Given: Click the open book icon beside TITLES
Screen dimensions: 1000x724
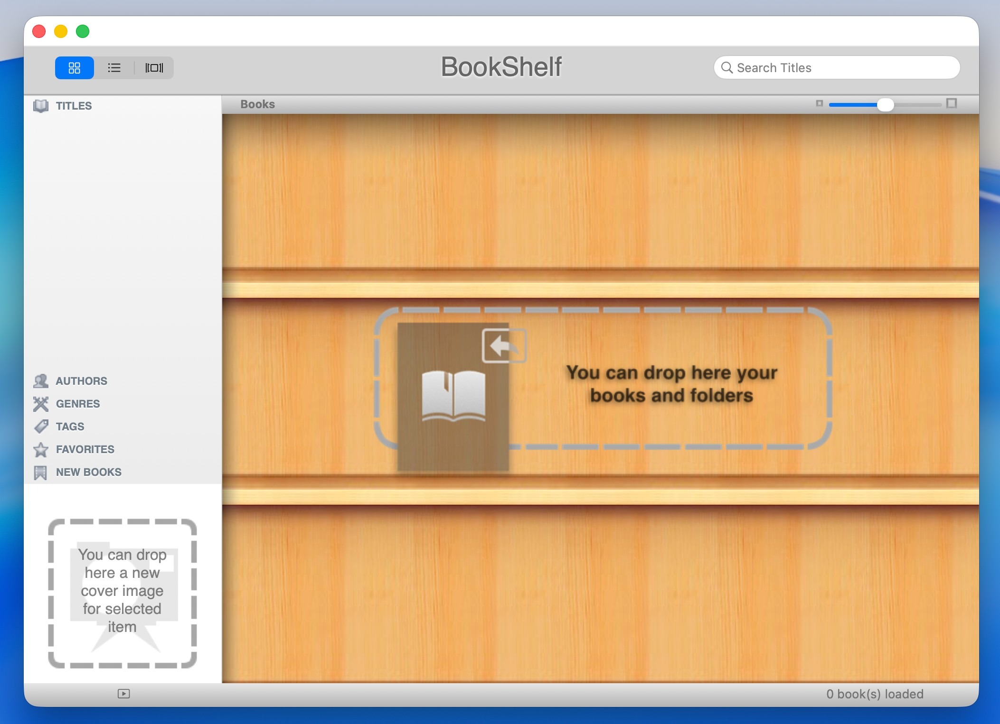Looking at the screenshot, I should pos(41,106).
